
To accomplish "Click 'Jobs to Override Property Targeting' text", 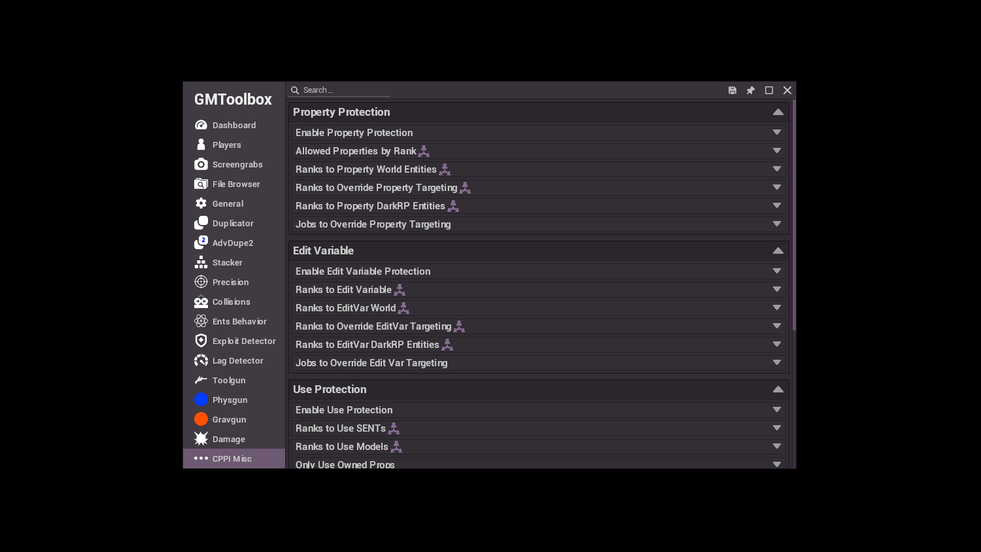I will point(373,224).
